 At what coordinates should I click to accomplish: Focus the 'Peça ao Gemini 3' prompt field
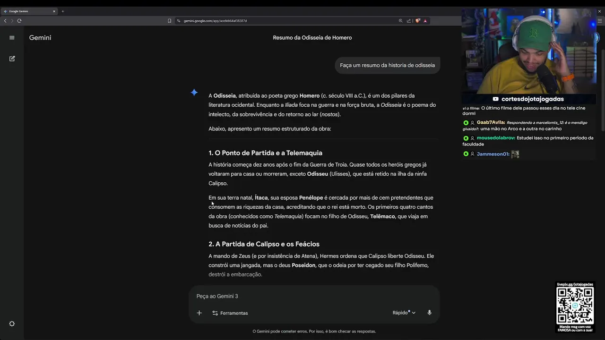pyautogui.click(x=314, y=296)
